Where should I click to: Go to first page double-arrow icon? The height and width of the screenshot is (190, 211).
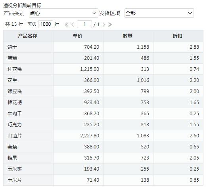tap(67, 25)
